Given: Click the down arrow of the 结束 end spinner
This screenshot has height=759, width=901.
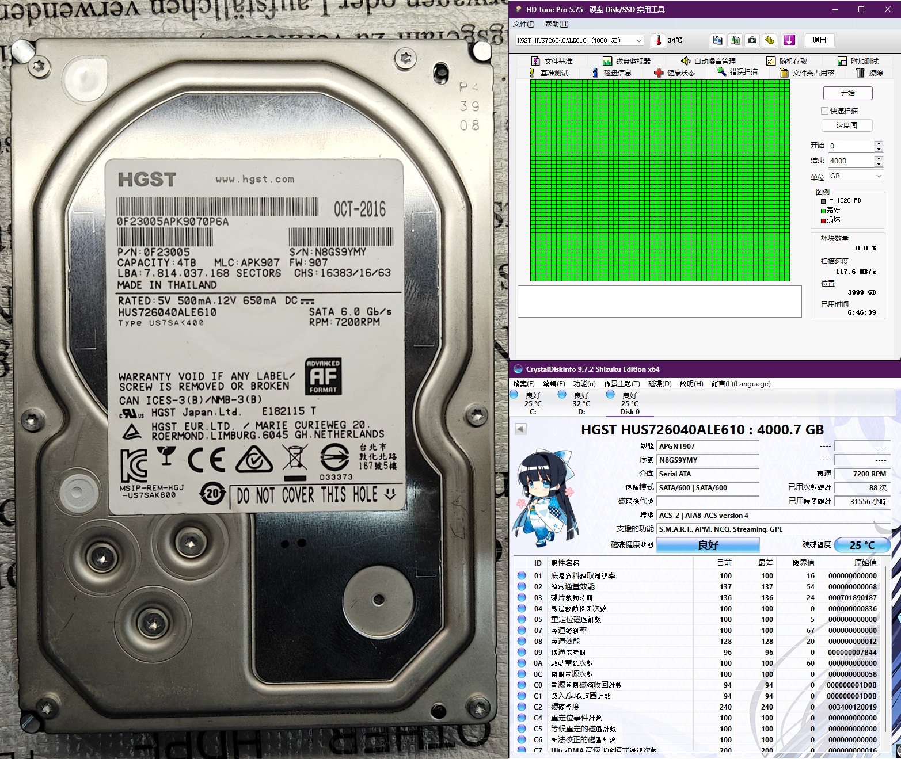Looking at the screenshot, I should tap(879, 164).
